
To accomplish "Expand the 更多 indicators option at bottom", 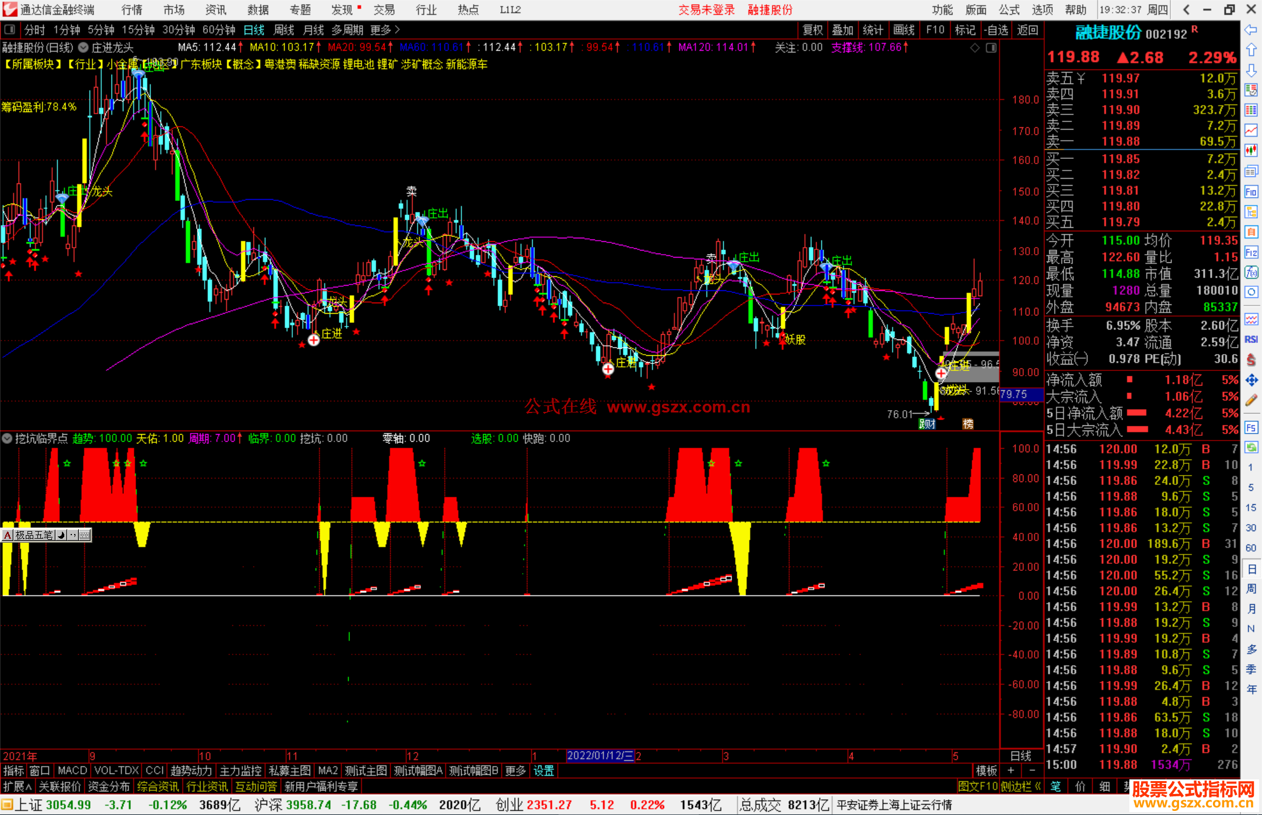I will coord(515,771).
